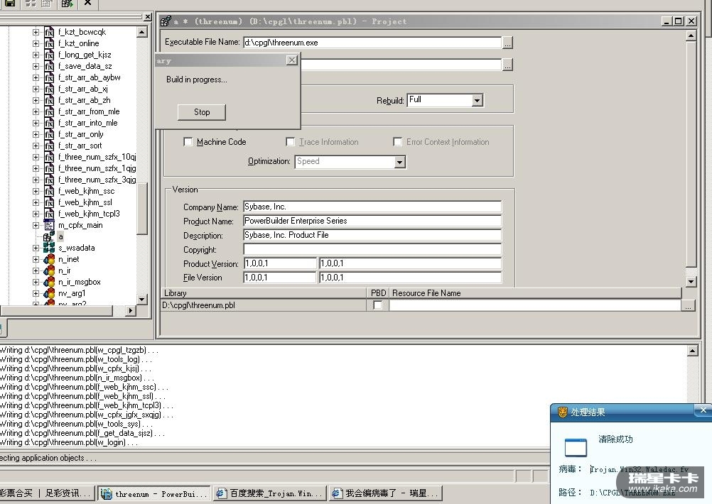Toggle the PBD checkbox for threenum.pbl
Viewport: 712px width, 504px height.
[377, 305]
